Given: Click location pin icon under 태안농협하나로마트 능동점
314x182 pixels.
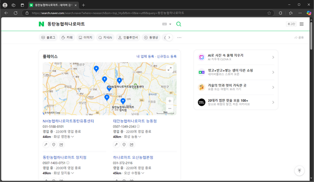Looking at the screenshot, I should point(124,144).
